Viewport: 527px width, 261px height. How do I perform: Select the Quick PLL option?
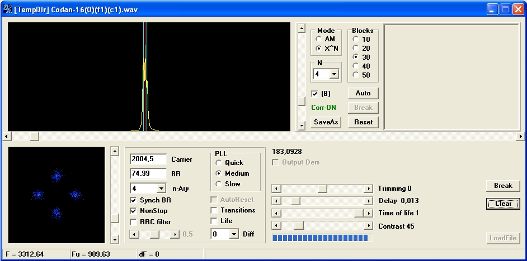pyautogui.click(x=219, y=163)
